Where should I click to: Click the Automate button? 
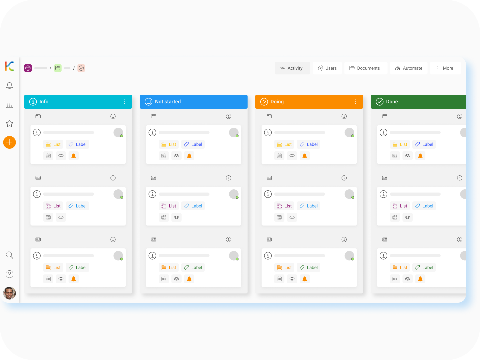pos(409,68)
